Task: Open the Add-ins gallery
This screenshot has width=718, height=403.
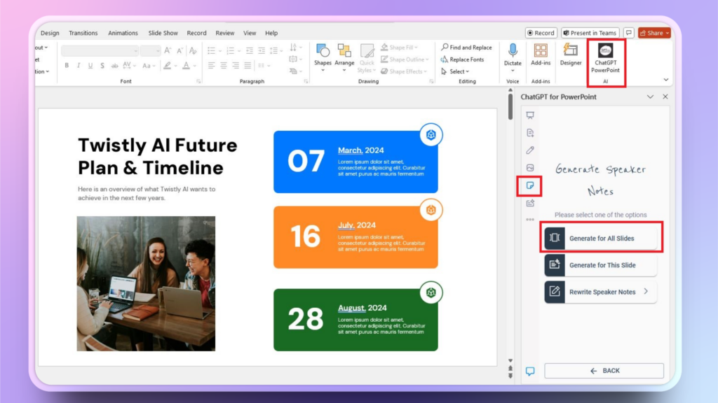Action: click(541, 55)
